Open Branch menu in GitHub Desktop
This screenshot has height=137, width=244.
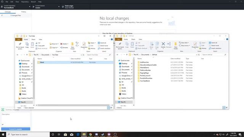click(x=33, y=2)
